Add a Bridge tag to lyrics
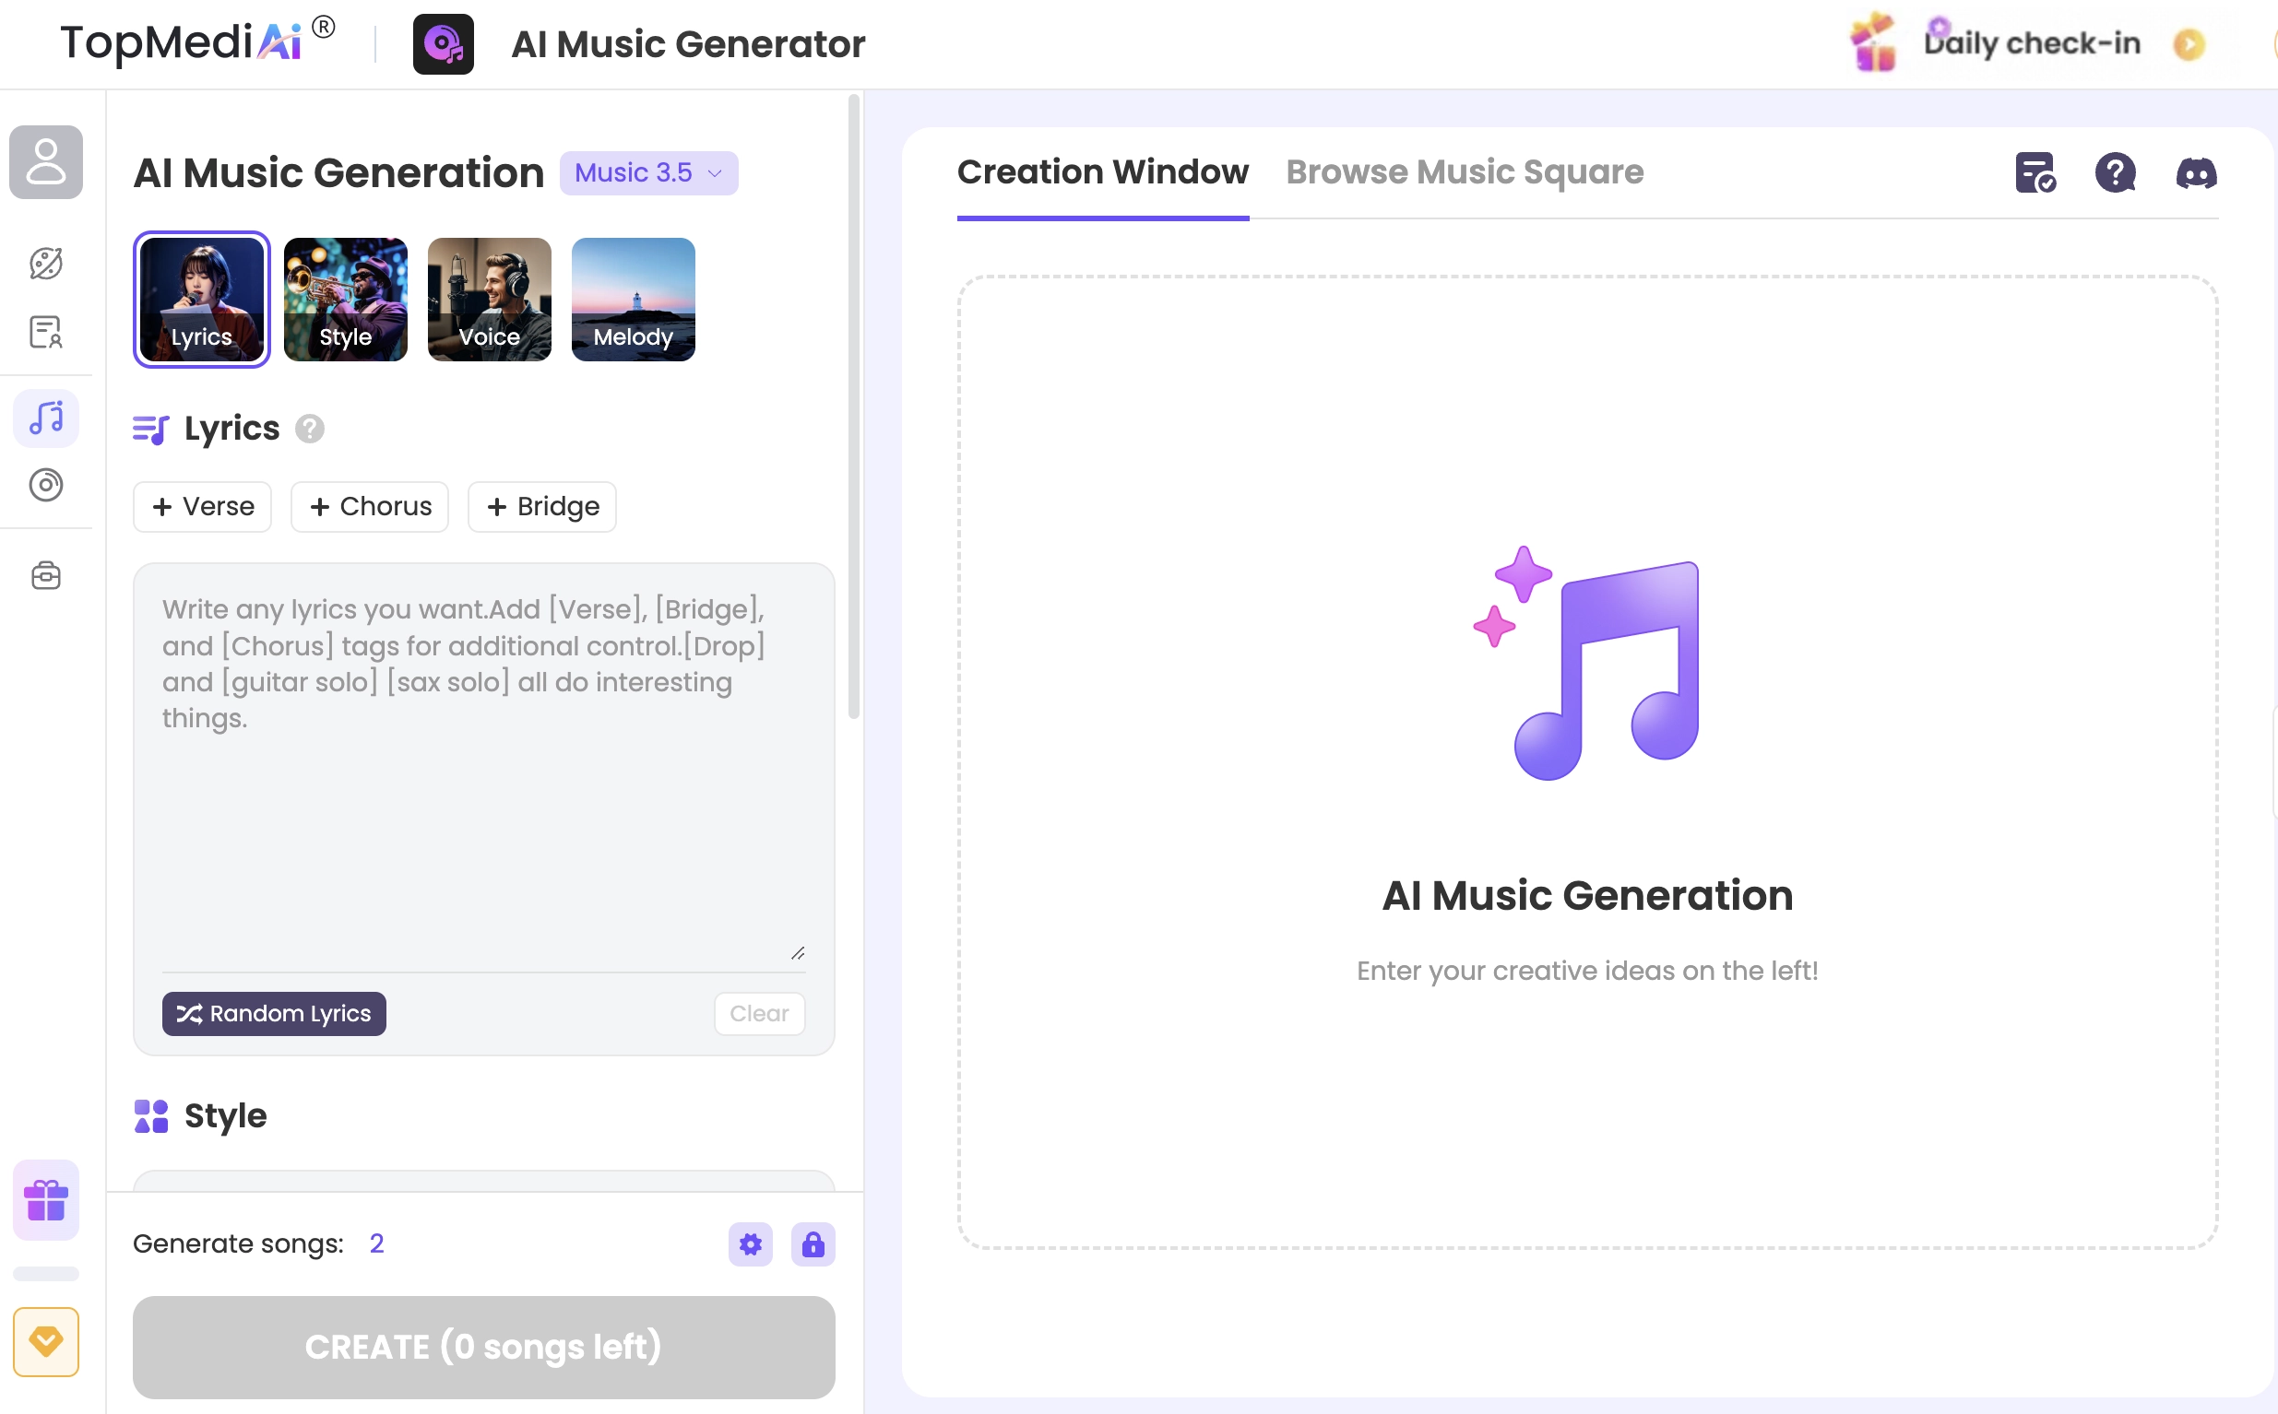Image resolution: width=2278 pixels, height=1414 pixels. (542, 507)
